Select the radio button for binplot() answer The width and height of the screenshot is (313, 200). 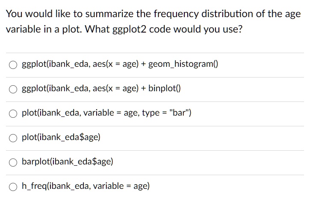click(x=13, y=89)
